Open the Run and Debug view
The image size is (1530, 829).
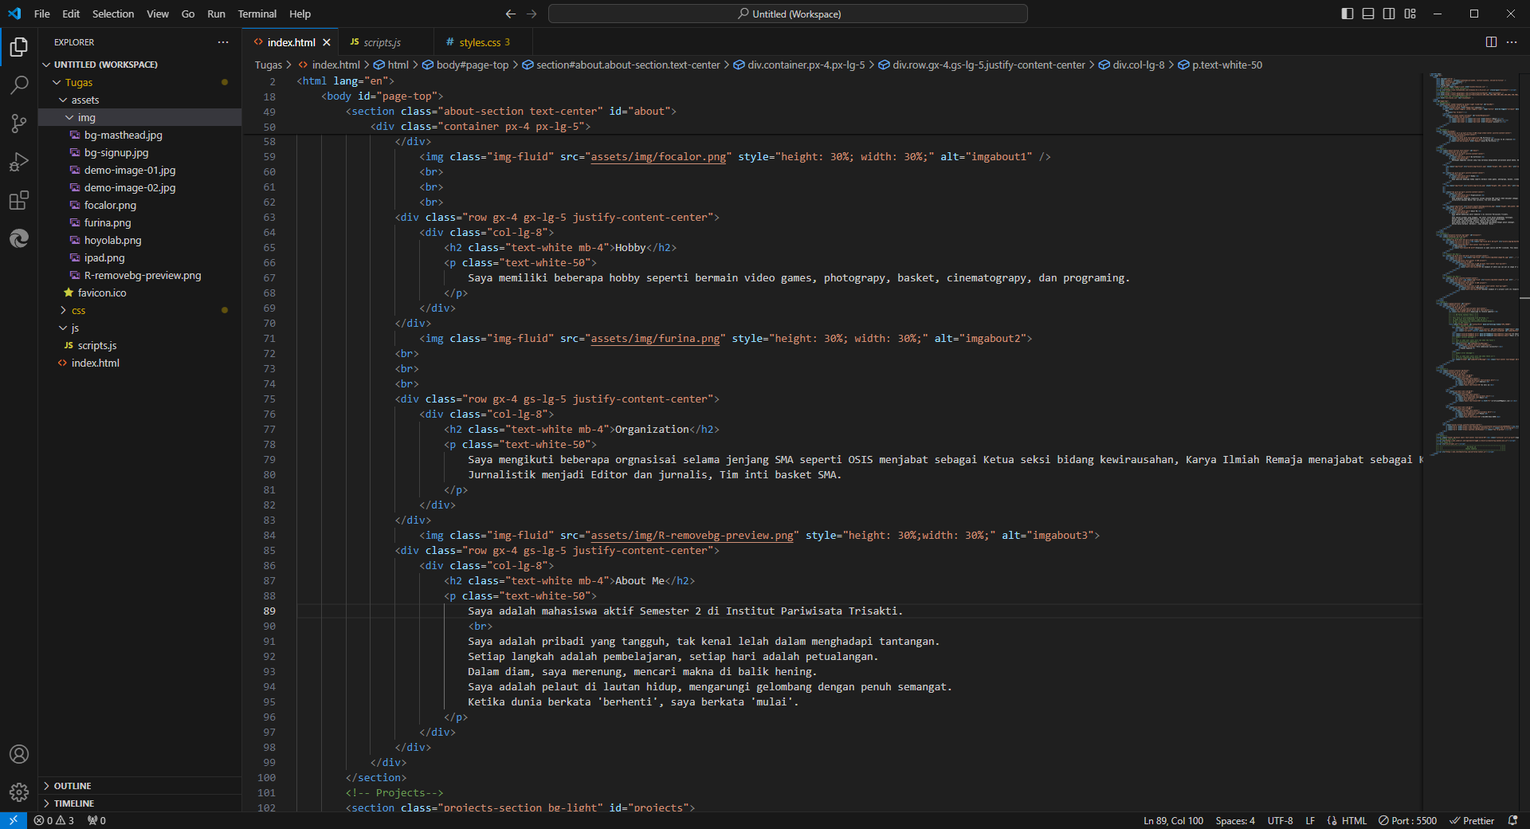coord(19,162)
